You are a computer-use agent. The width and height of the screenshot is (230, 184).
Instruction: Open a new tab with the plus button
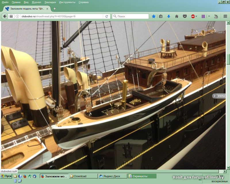[x=55, y=9]
